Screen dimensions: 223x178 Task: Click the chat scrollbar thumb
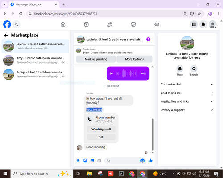point(153,134)
